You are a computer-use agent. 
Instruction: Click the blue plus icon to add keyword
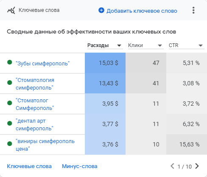pos(101,10)
